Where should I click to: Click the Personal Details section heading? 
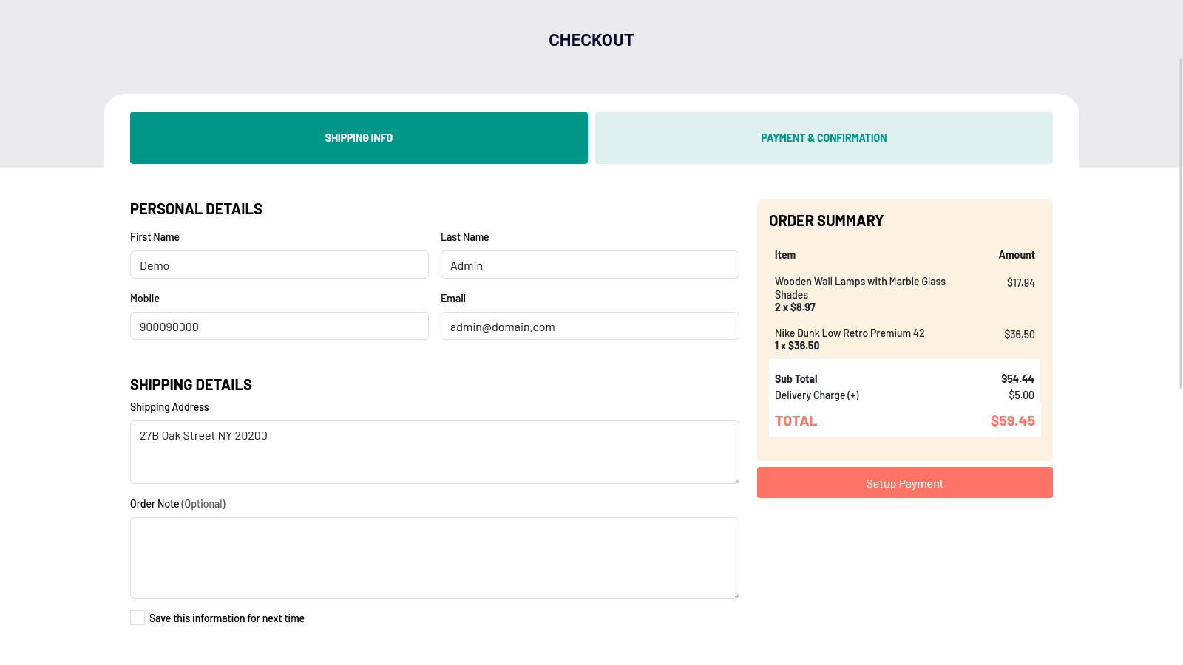(x=195, y=208)
